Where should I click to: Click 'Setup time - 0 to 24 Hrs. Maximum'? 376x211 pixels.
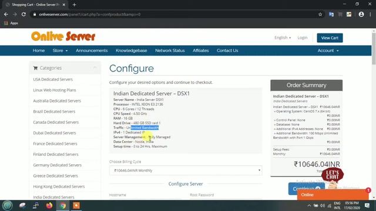pos(140,147)
